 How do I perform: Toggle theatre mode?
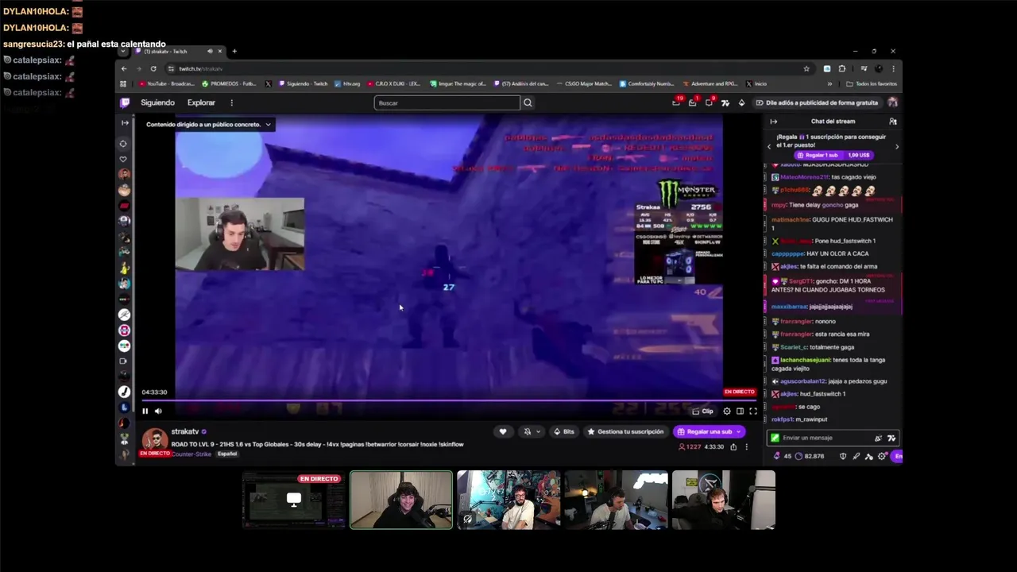pos(740,411)
